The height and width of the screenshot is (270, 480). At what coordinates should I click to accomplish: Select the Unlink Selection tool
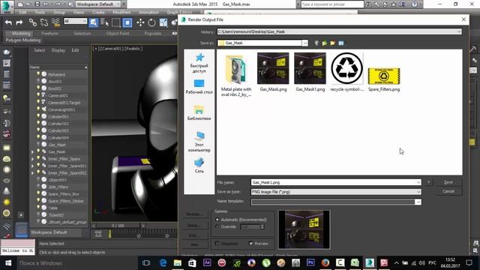(x=43, y=22)
